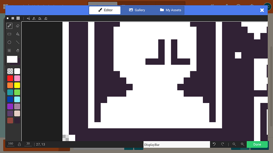Choose the medium brush size
Screen dimensions: 273x153
13,18
